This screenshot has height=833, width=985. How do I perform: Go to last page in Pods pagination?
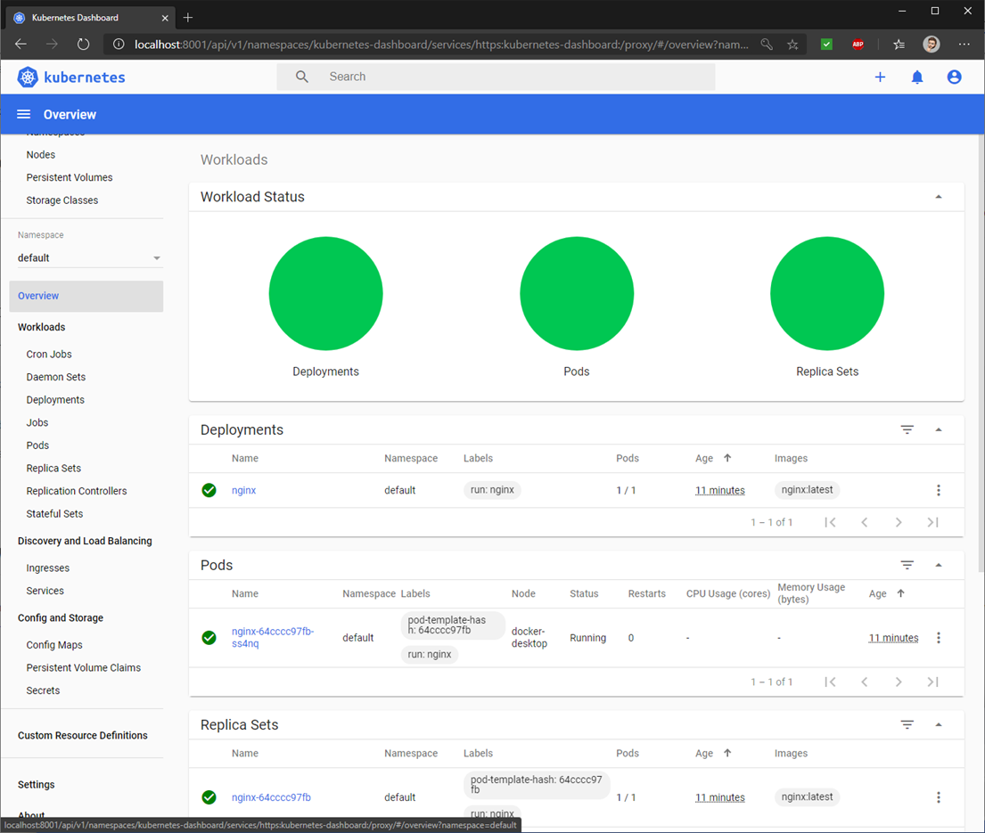click(x=933, y=682)
